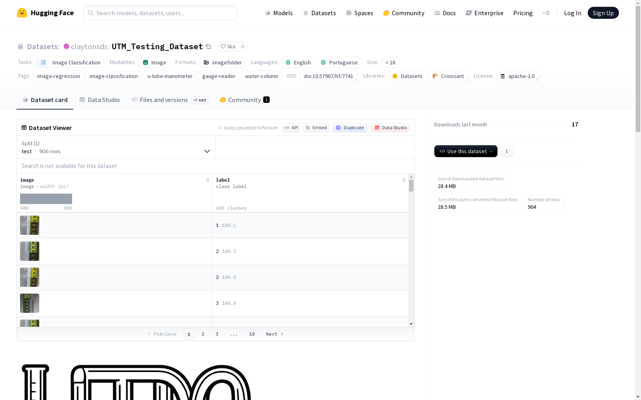Open Docs in the top navigation
This screenshot has width=641, height=400.
[445, 13]
